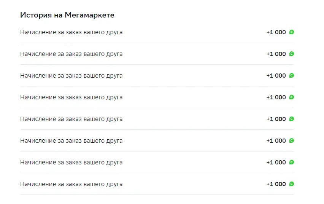Click the green bonus icon in fourth row
Screen dimensions: 324x204
[x=292, y=97]
